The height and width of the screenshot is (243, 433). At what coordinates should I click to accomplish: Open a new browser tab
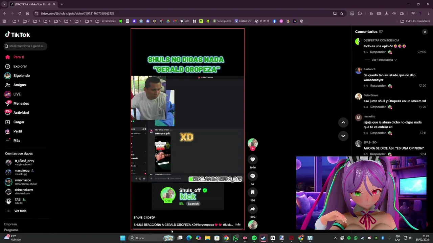point(62,4)
